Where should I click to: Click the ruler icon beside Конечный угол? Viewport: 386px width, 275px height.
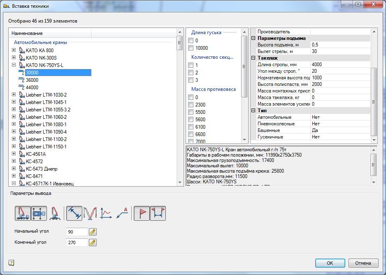tap(93, 243)
